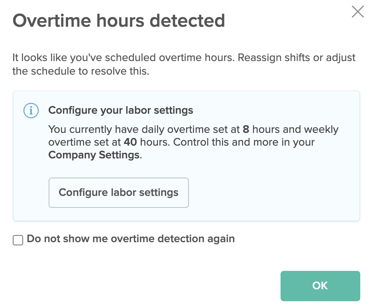373x306 pixels.
Task: Click the 'Do not show me overtime detection again' label
Action: coord(131,239)
